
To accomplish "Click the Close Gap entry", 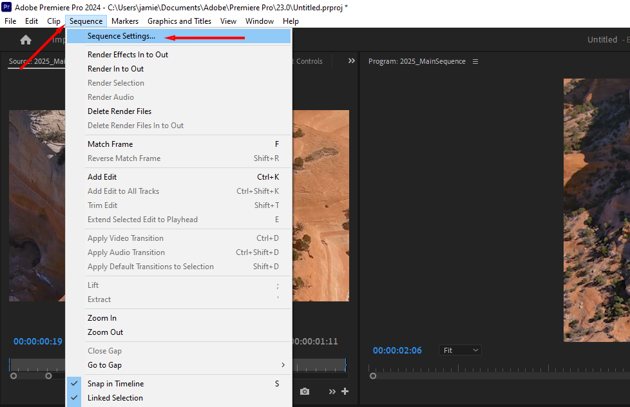I will tap(179, 351).
